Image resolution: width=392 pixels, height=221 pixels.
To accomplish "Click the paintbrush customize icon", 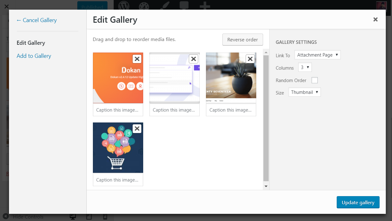I will (x=164, y=6).
